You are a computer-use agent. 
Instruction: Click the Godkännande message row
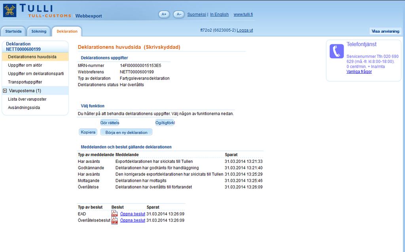point(170,168)
